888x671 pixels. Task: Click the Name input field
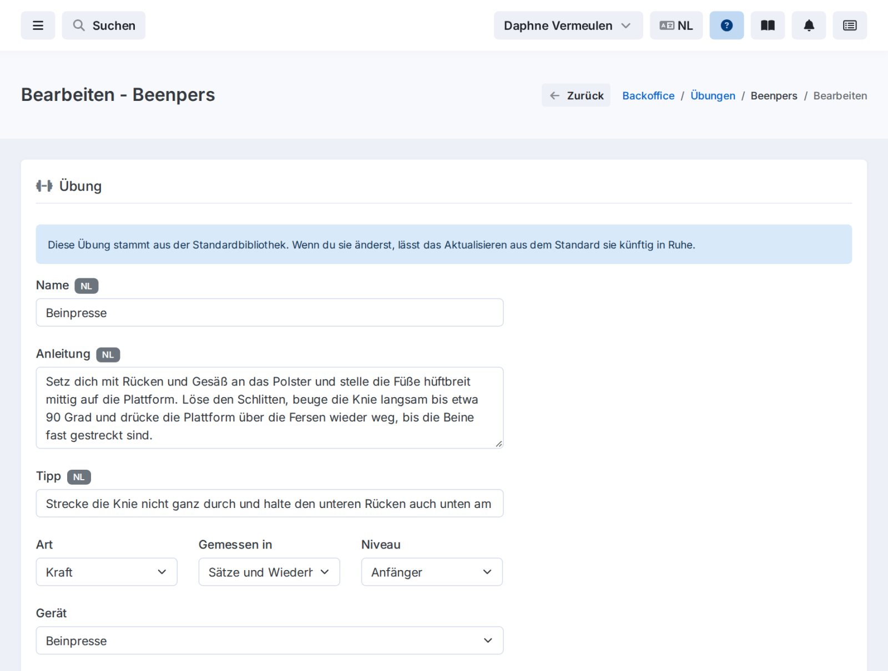270,313
